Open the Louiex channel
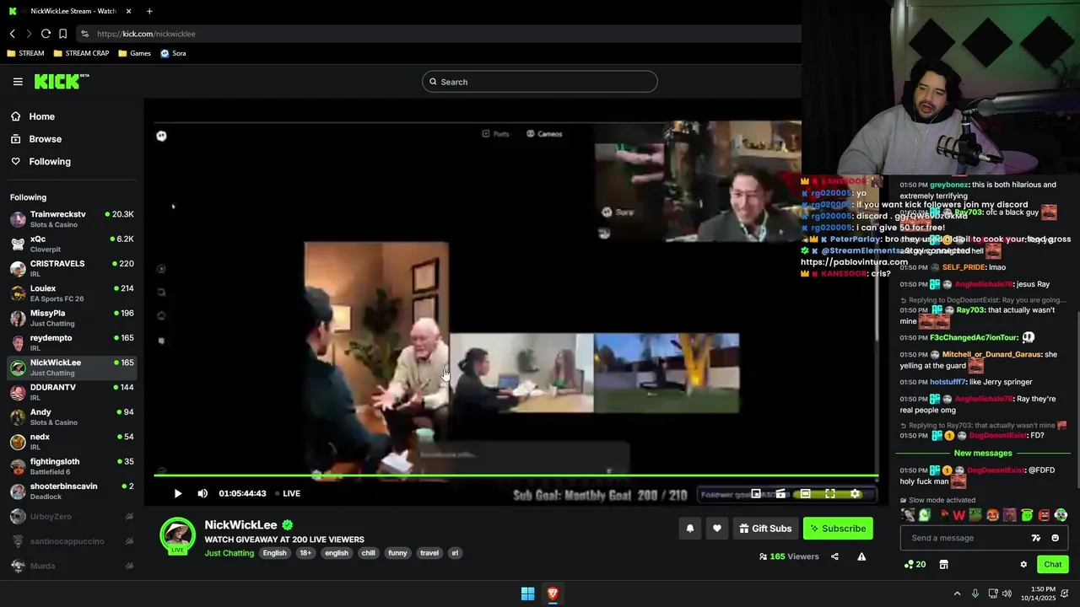 click(x=72, y=293)
